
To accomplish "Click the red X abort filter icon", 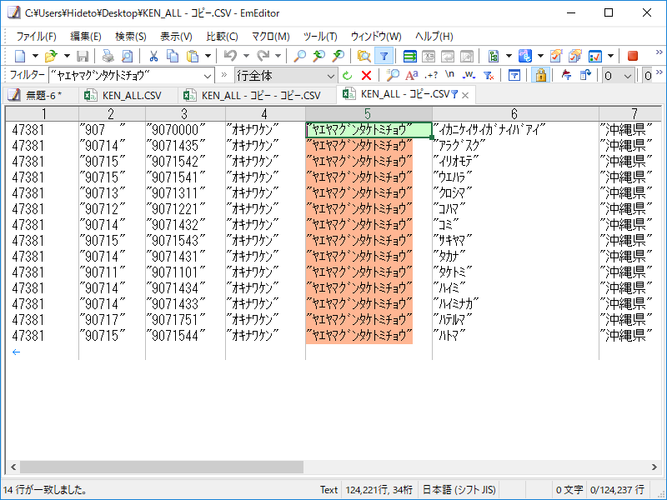I will pos(366,76).
